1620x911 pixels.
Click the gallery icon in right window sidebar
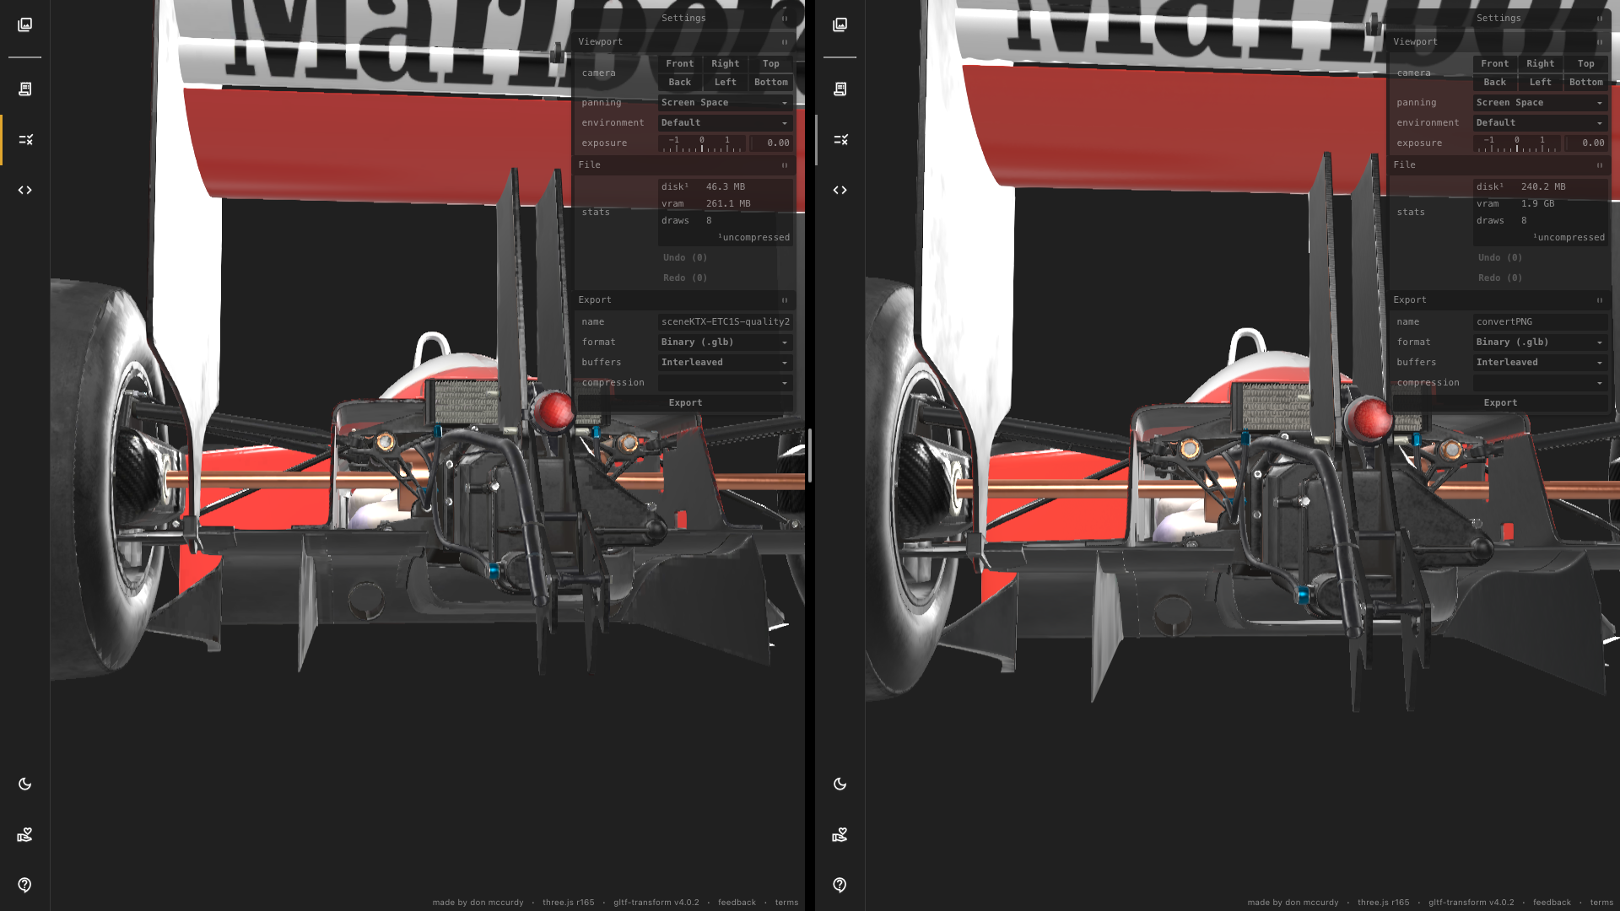point(840,24)
